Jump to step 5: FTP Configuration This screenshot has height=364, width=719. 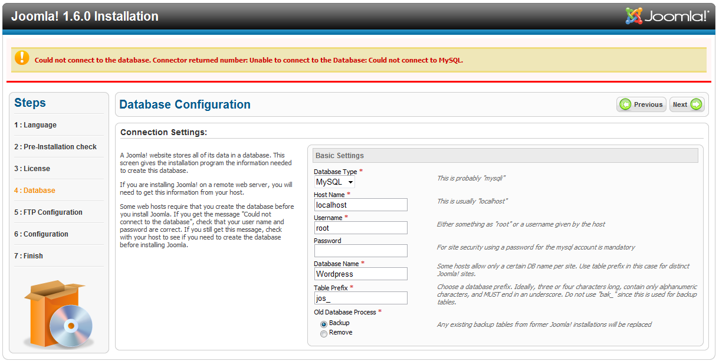pos(48,212)
